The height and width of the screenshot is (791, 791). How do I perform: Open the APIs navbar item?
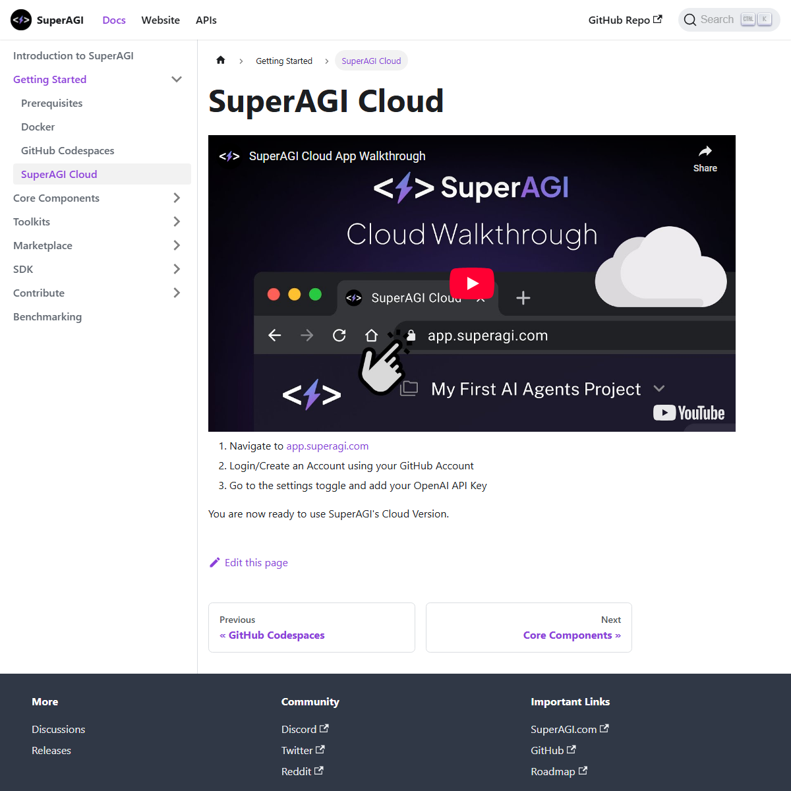click(x=206, y=20)
